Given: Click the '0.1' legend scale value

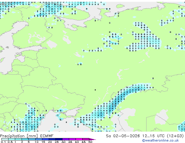Looking at the screenshot, I should [x=4, y=142].
